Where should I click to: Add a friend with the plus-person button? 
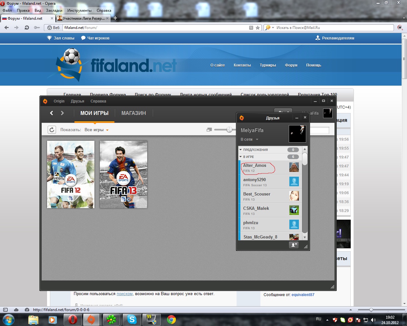coord(294,245)
